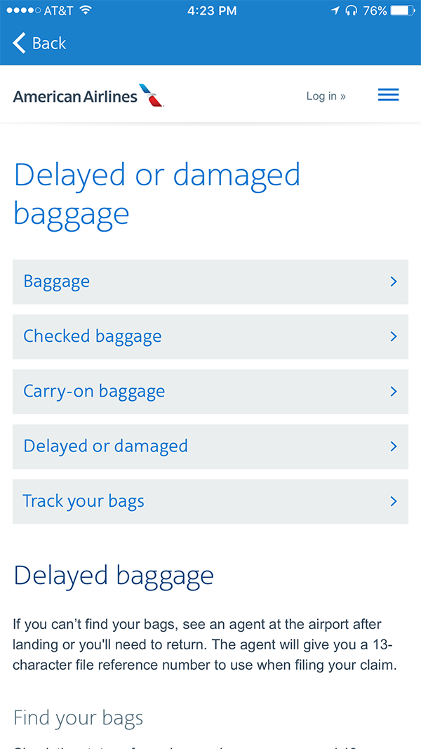Expand the Baggage row chevron
Image resolution: width=421 pixels, height=749 pixels.
click(x=394, y=281)
